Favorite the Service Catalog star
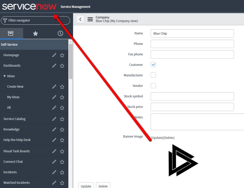This screenshot has height=188, width=244. 62,119
